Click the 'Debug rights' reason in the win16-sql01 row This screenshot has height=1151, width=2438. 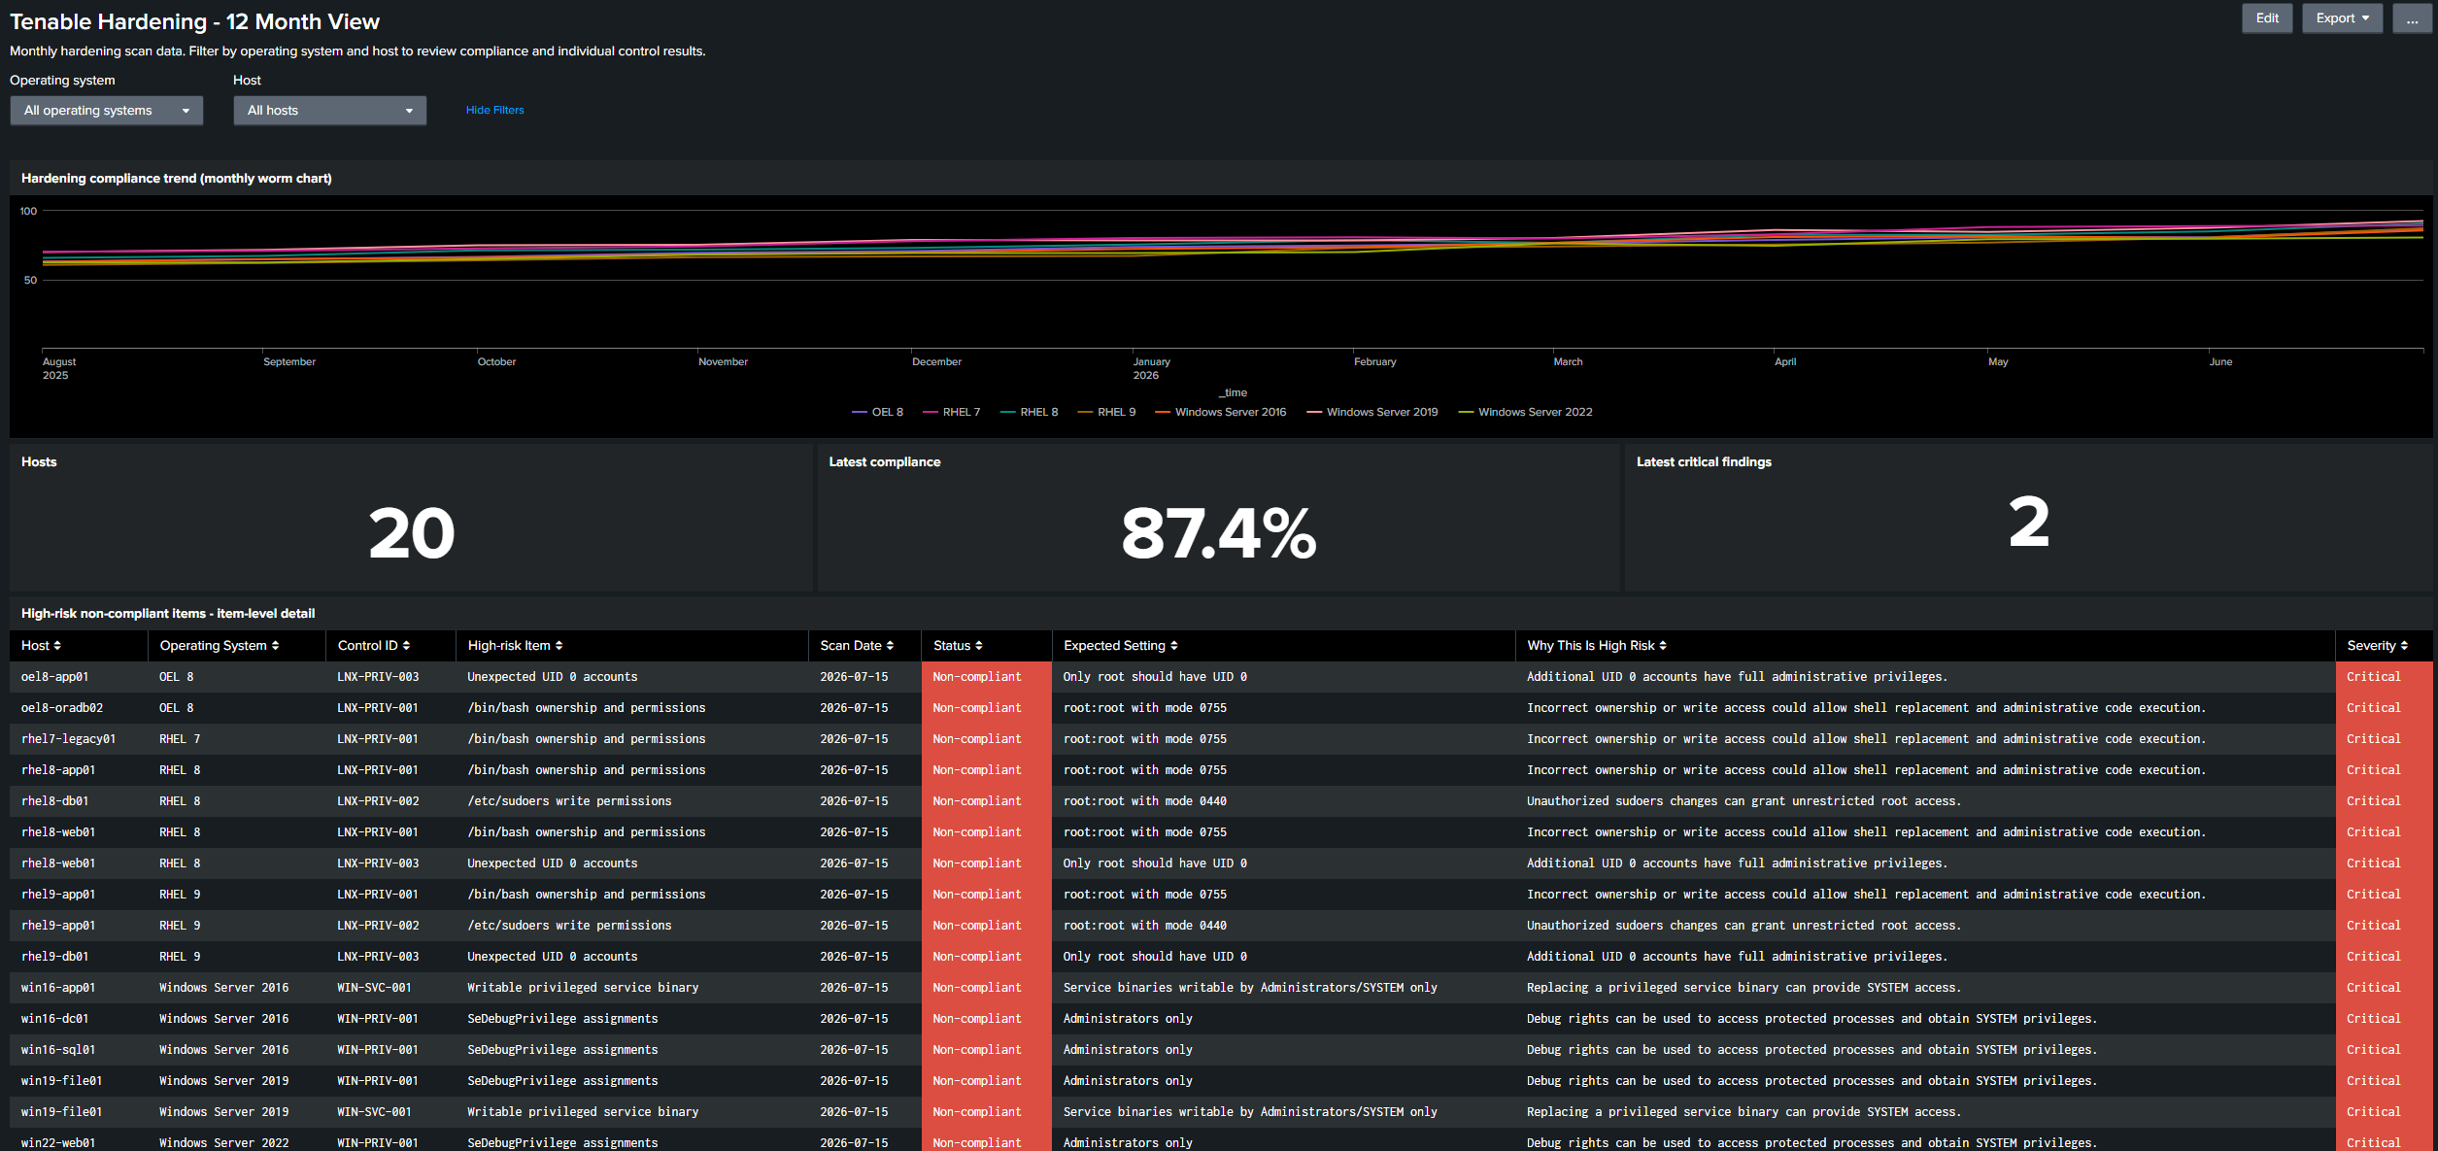1812,1050
